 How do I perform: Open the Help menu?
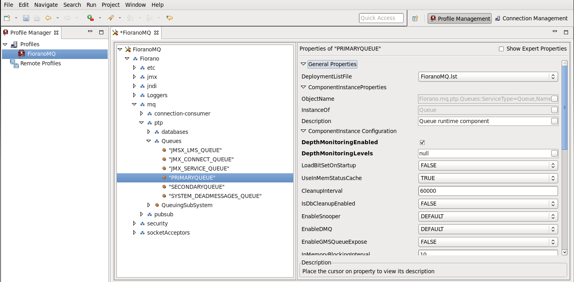coord(158,5)
